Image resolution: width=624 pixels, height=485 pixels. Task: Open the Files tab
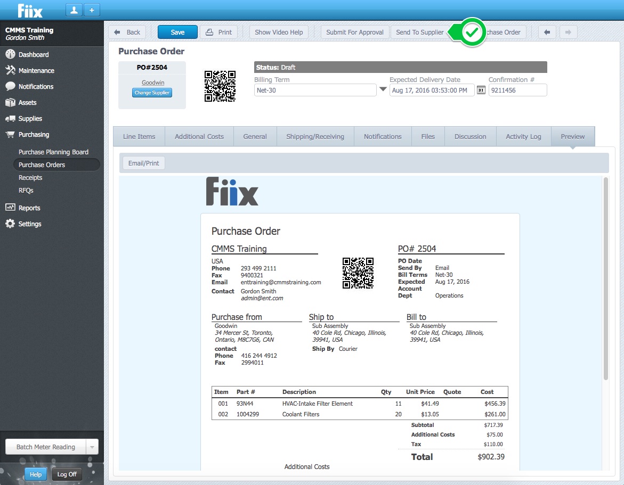coord(428,136)
